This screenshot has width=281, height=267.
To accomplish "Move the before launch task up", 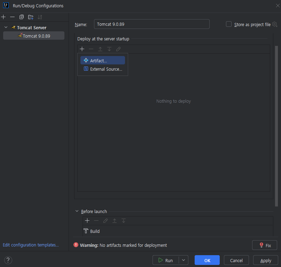I will [x=115, y=221].
